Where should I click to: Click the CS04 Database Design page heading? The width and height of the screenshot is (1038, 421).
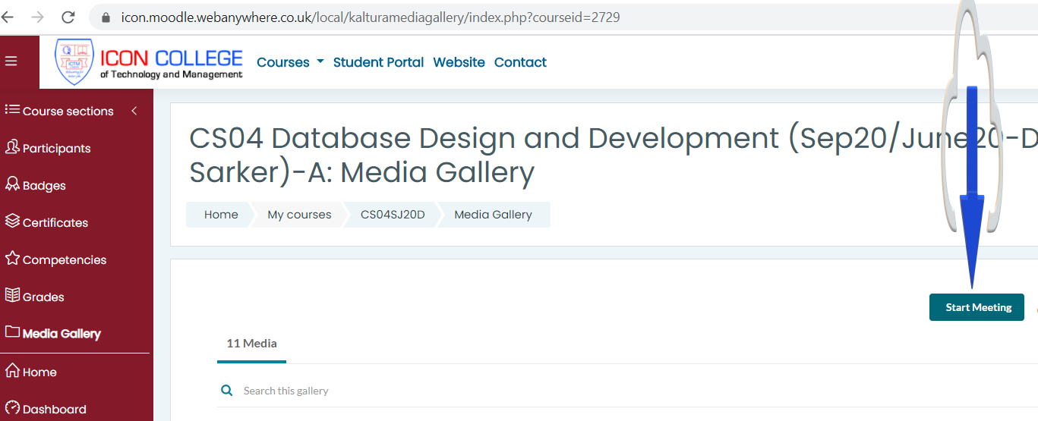click(614, 156)
